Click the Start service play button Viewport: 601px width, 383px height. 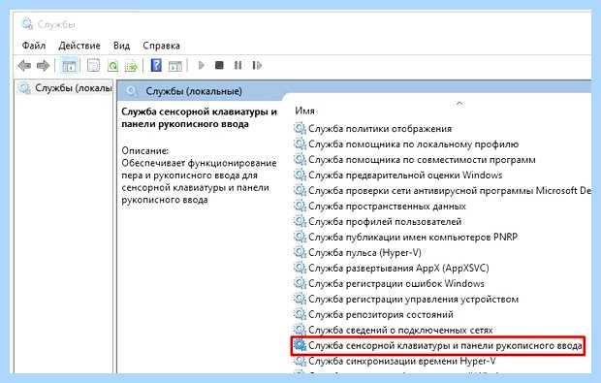click(202, 66)
